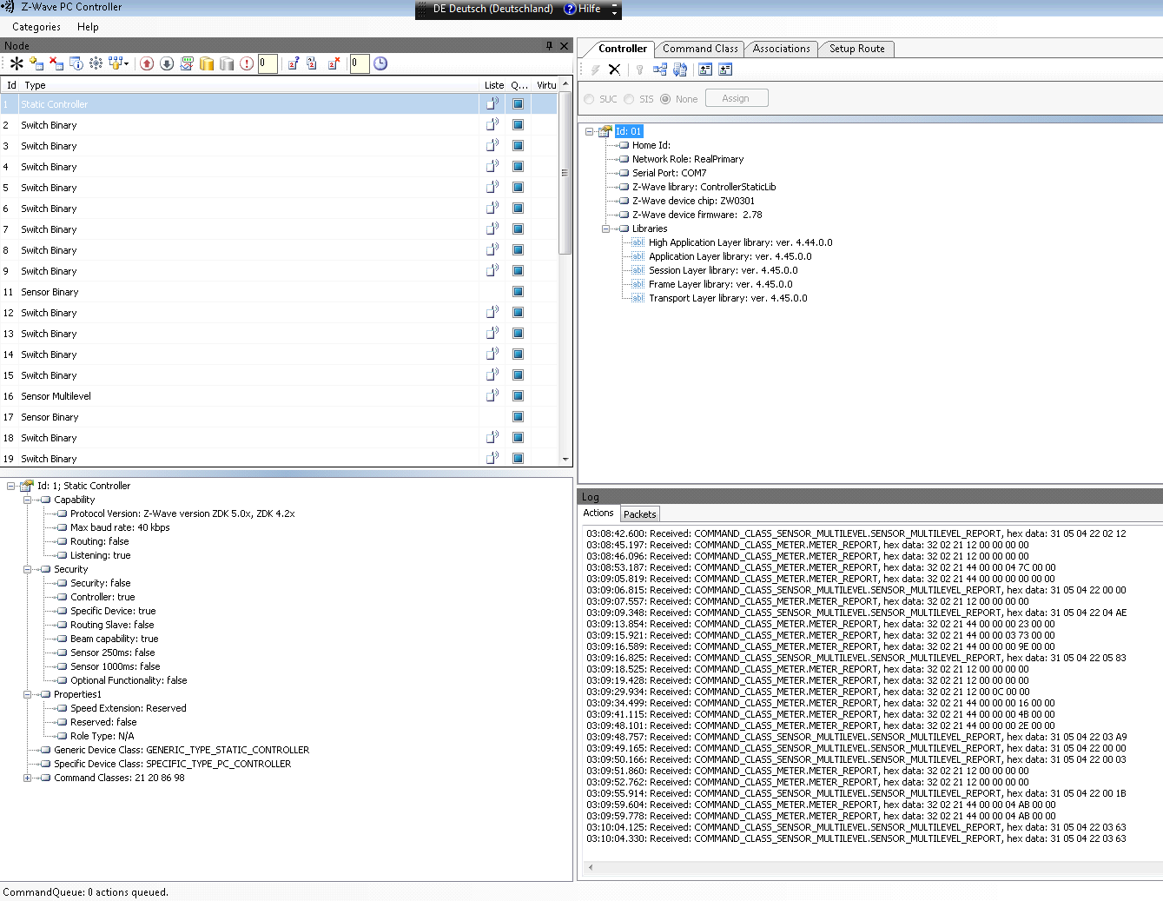Viewport: 1163px width, 901px height.
Task: Click the clock icon in Node toolbar
Action: [x=380, y=63]
